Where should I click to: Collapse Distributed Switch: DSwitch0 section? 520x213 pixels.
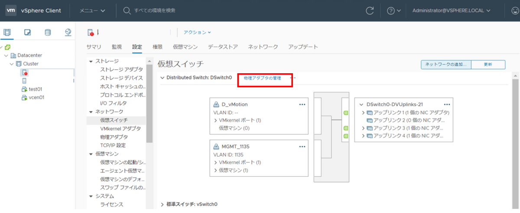click(162, 78)
